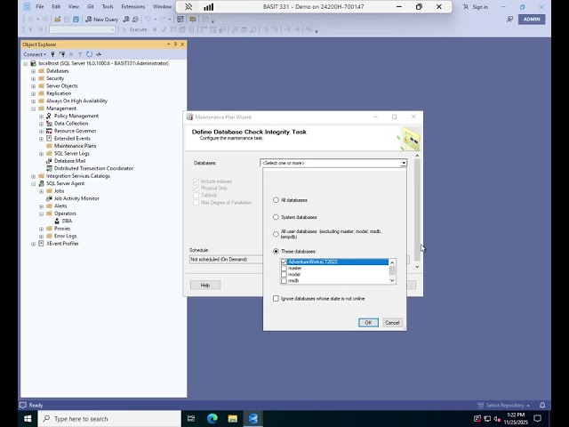Open the Windows Start menu

tap(28, 419)
